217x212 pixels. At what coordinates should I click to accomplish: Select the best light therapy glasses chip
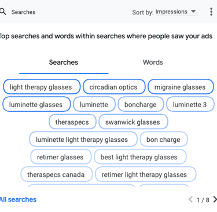tap(140, 157)
